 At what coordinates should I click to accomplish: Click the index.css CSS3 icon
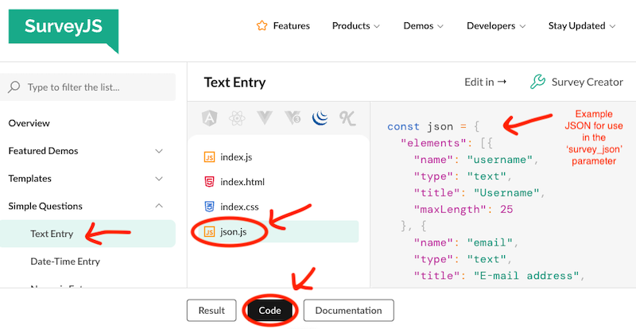[209, 207]
